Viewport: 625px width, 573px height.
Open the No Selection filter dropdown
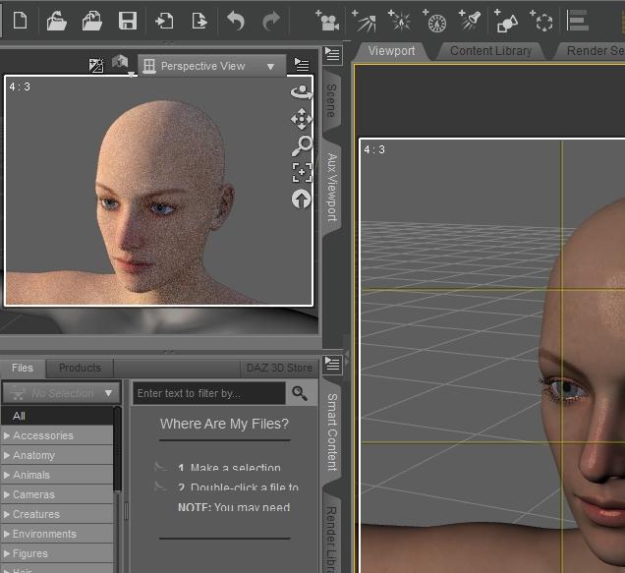coord(61,393)
